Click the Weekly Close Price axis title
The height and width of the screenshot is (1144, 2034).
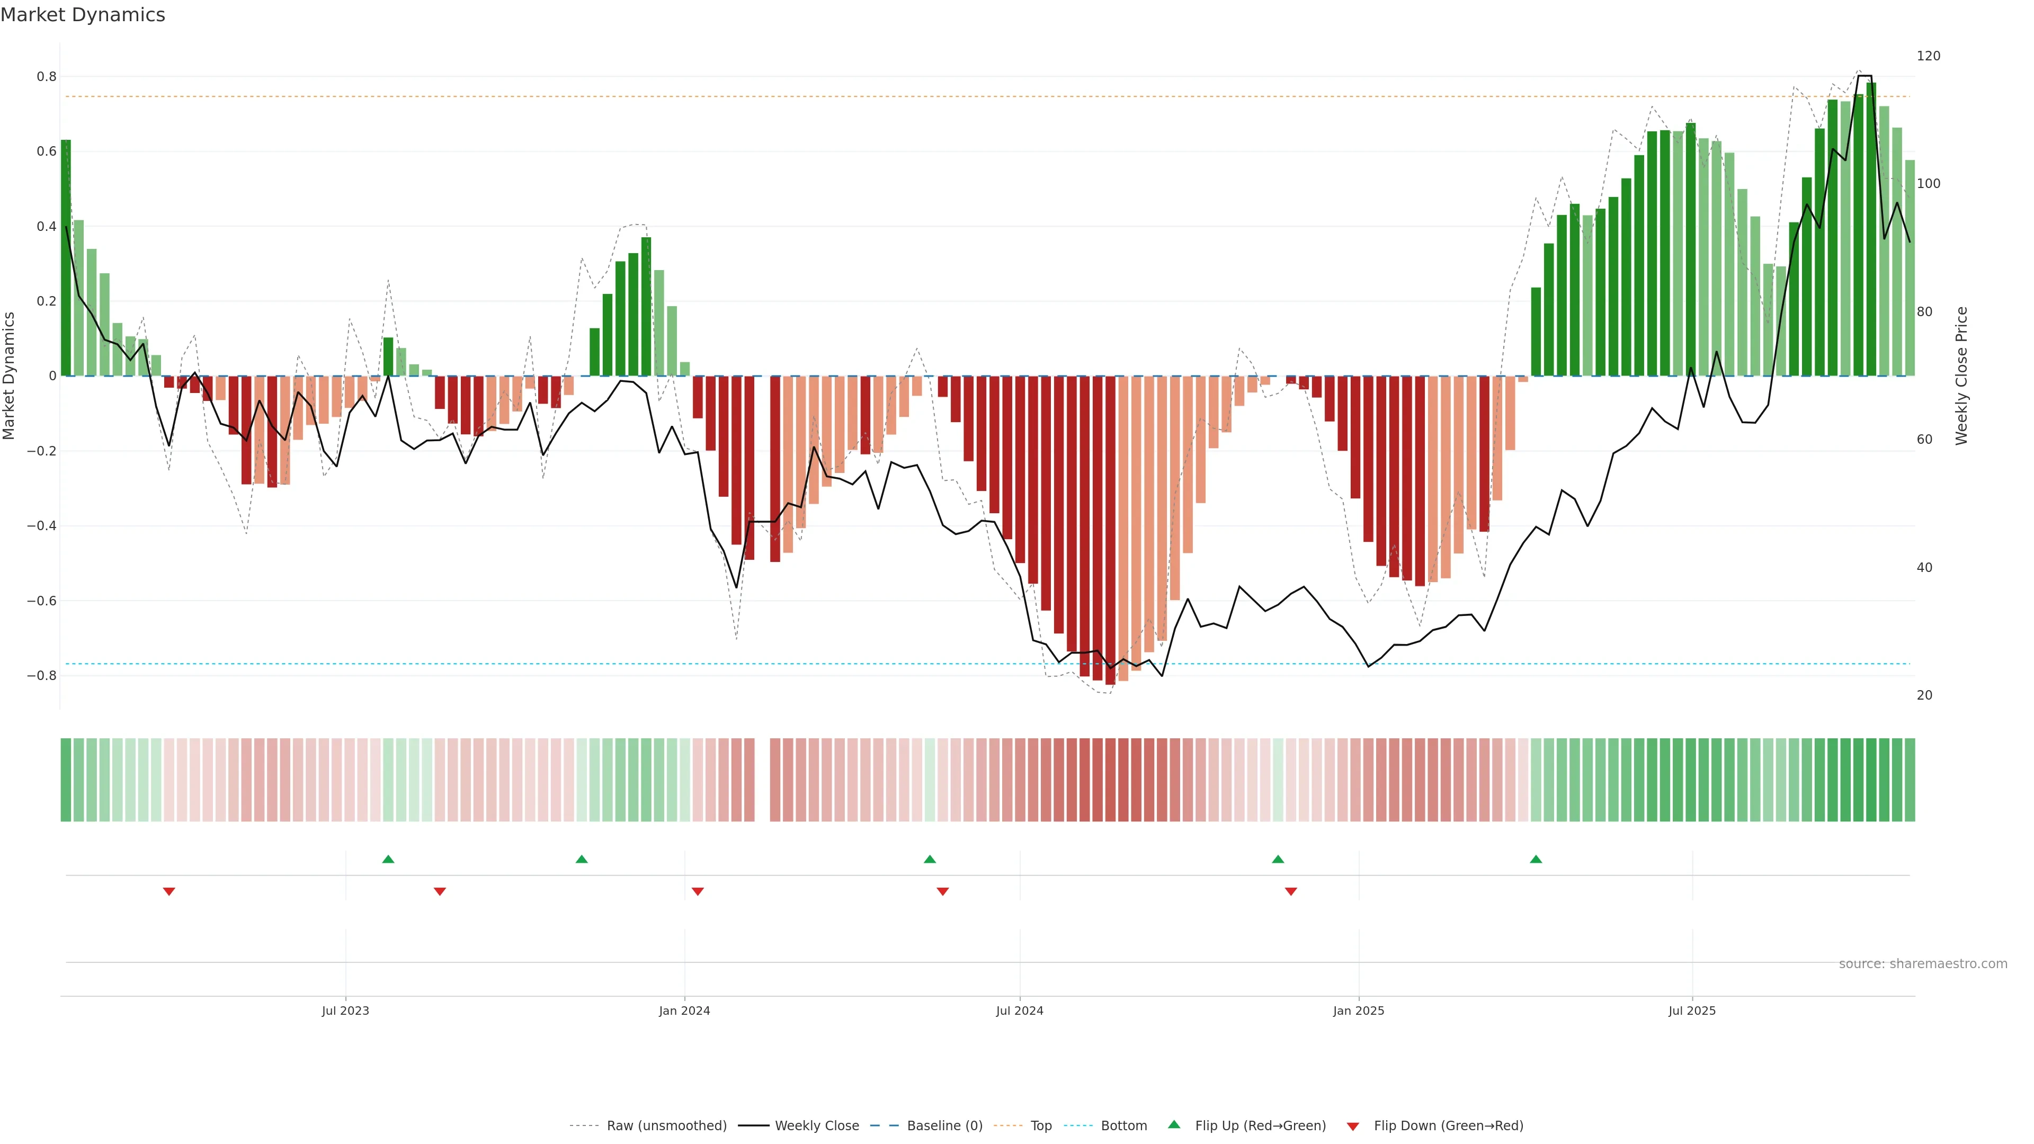tap(1961, 376)
